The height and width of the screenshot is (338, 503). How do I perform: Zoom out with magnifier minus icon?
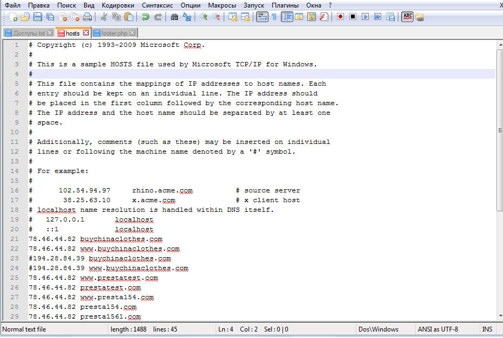(x=216, y=17)
